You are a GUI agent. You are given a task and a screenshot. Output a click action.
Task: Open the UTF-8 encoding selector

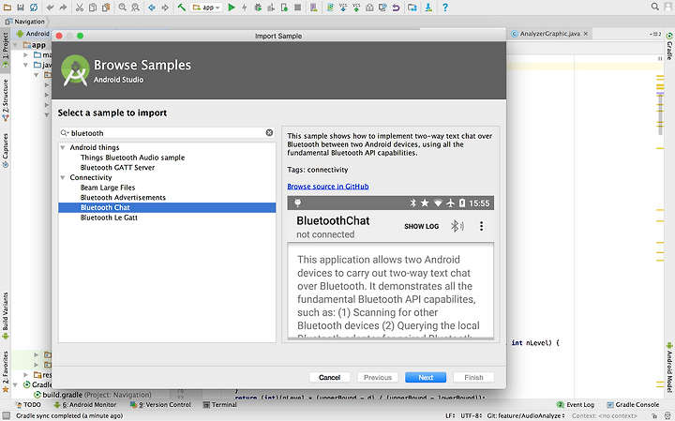click(471, 415)
